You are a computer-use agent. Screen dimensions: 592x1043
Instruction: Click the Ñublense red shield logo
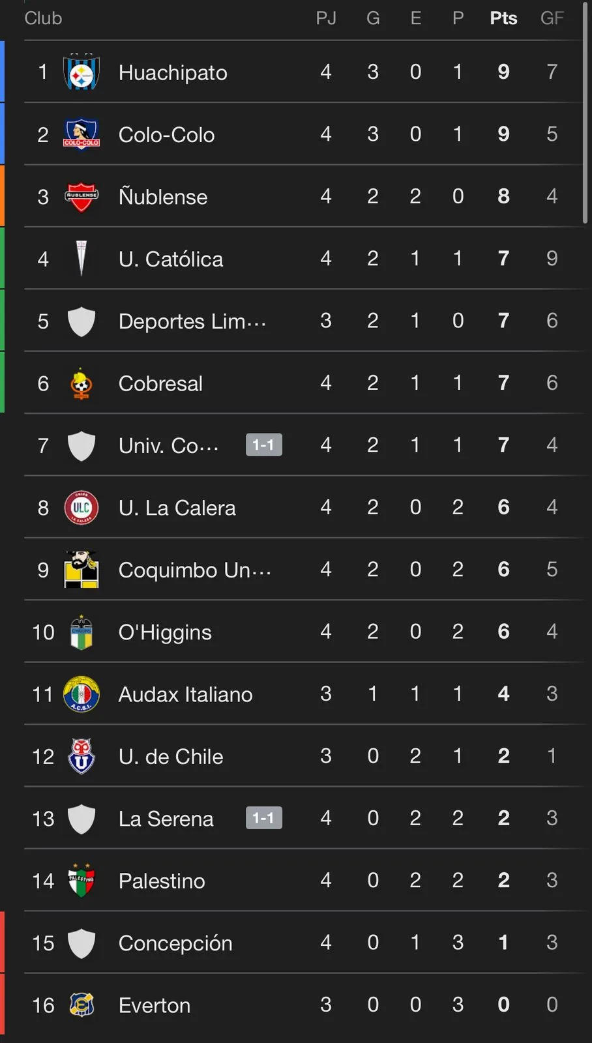pyautogui.click(x=81, y=197)
